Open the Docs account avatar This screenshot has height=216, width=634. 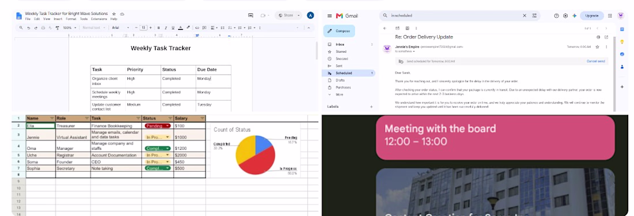tap(310, 16)
